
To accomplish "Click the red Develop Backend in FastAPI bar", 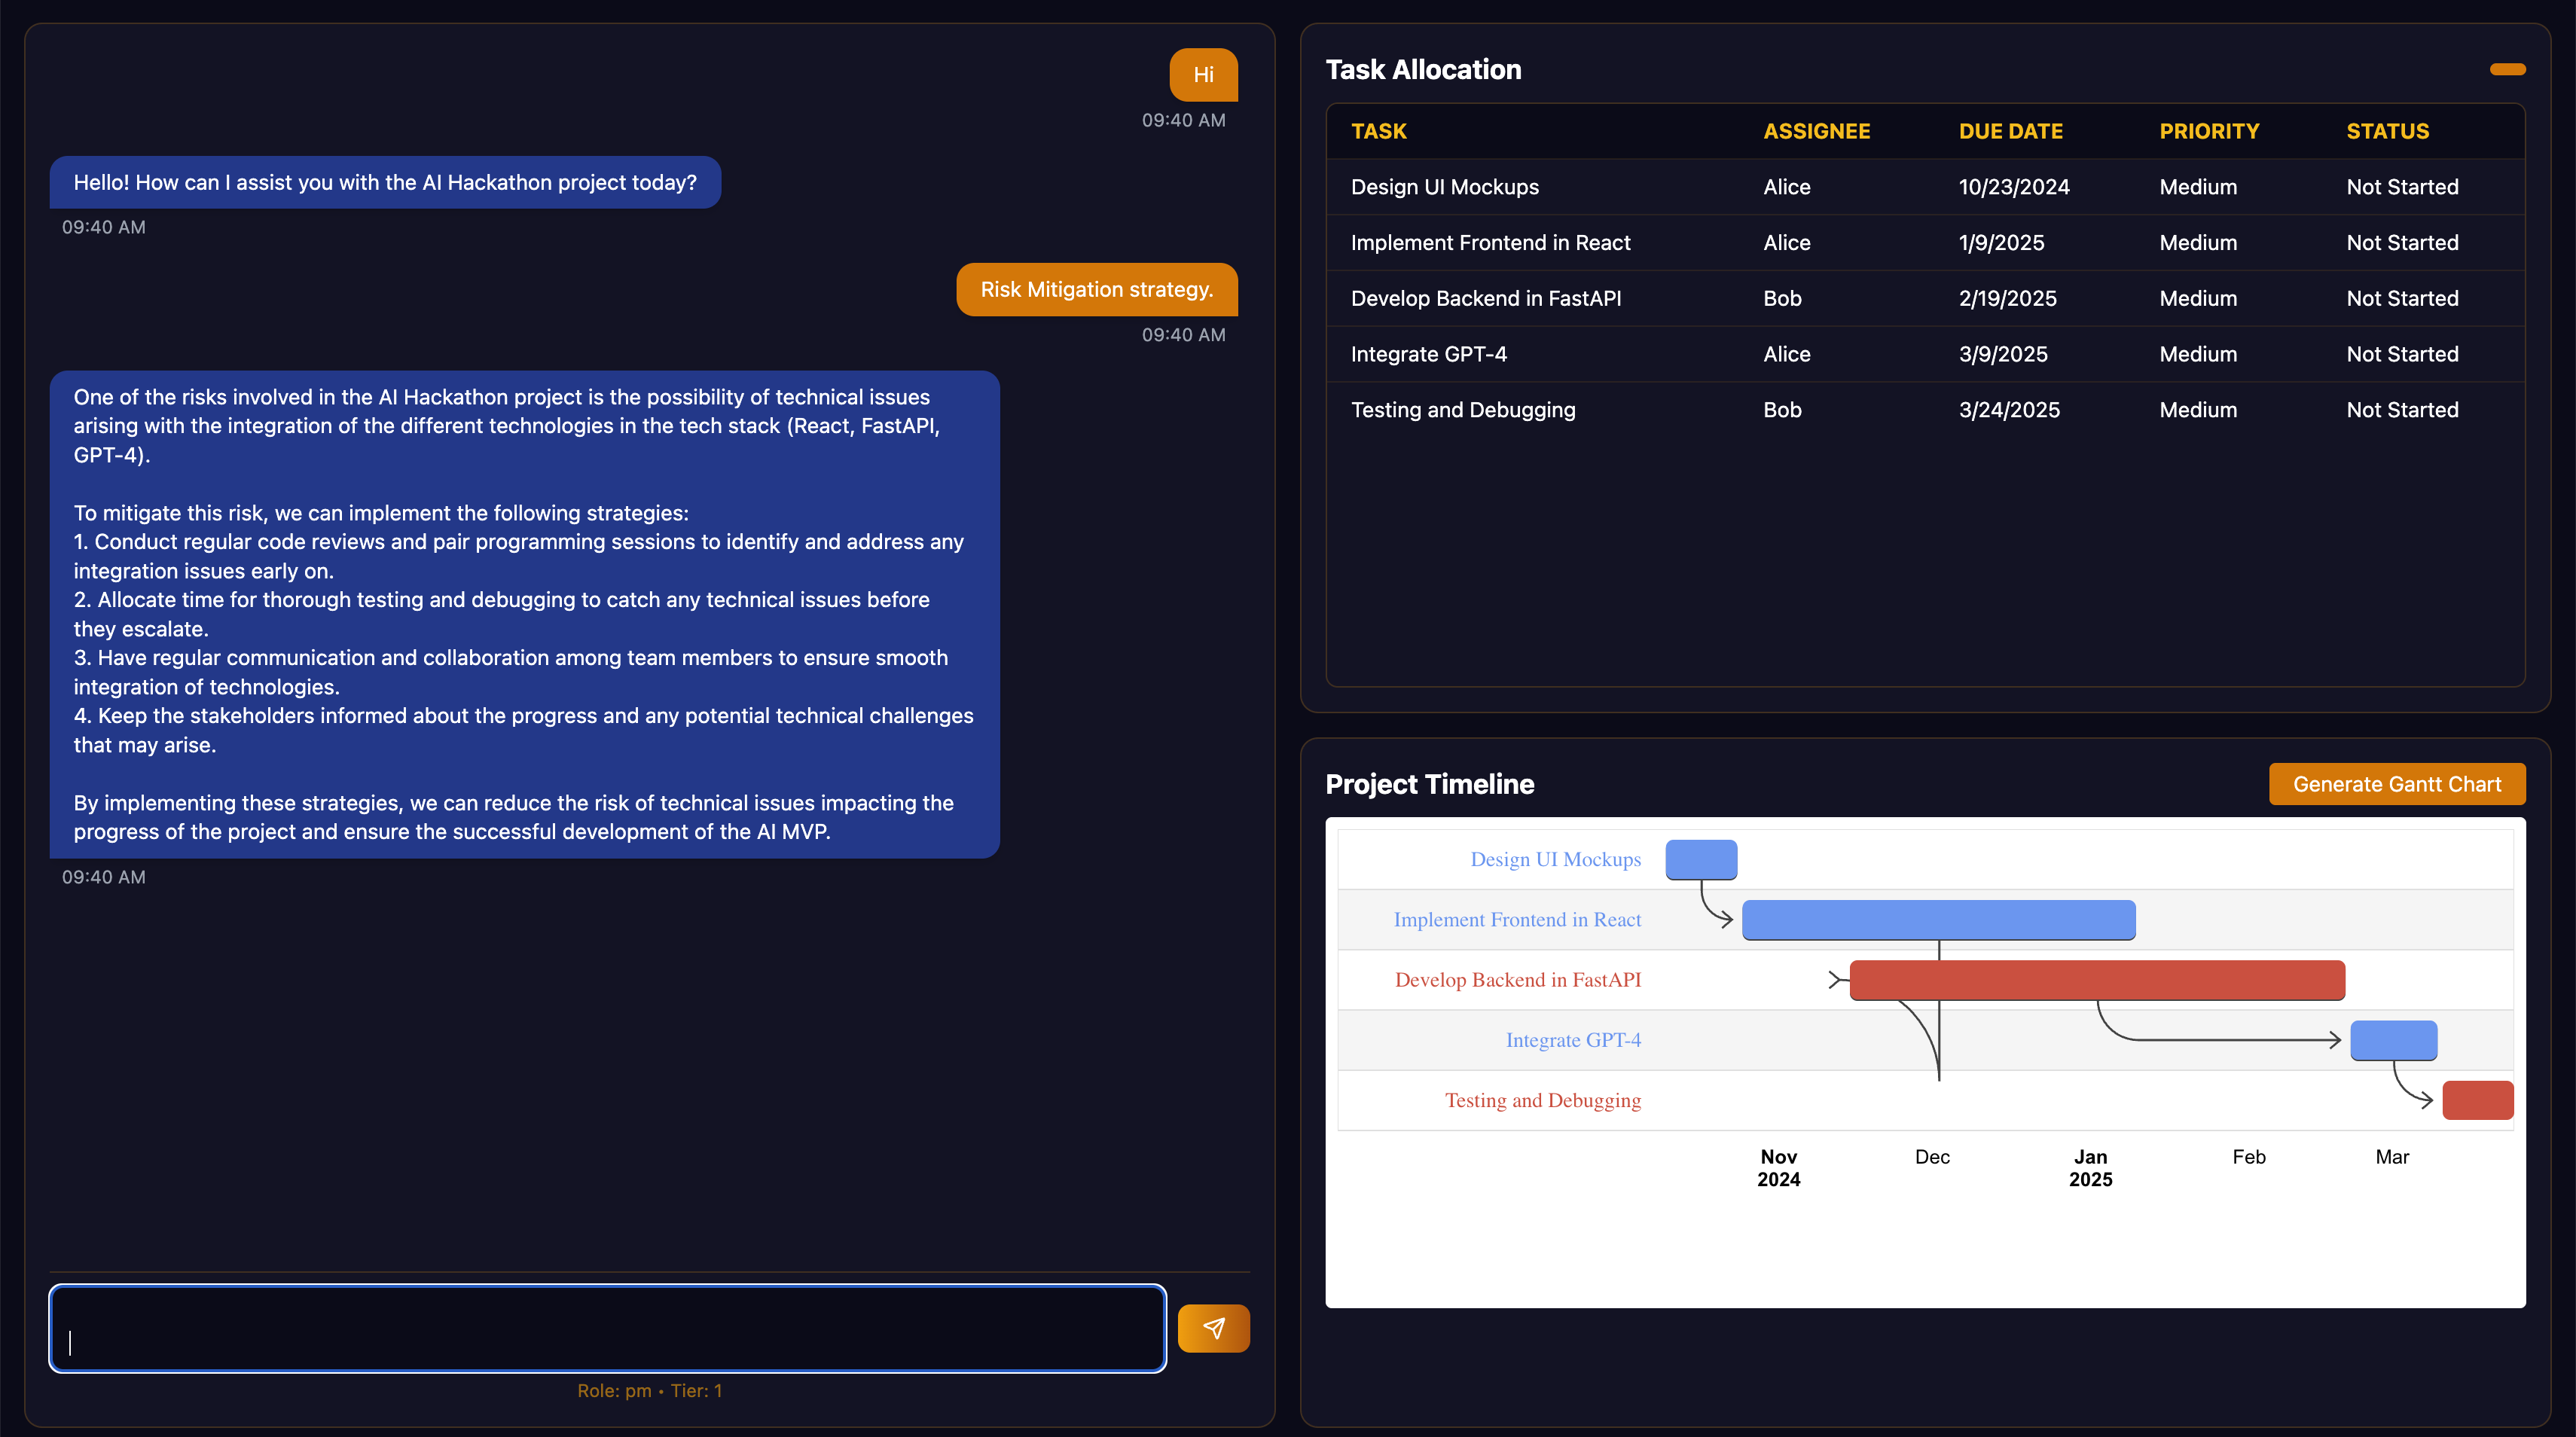I will 2096,980.
